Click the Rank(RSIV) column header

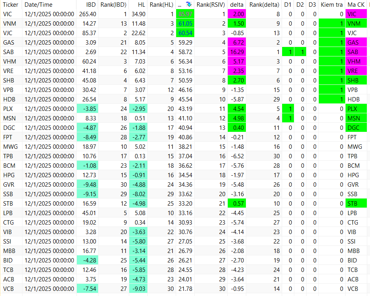click(210, 4)
